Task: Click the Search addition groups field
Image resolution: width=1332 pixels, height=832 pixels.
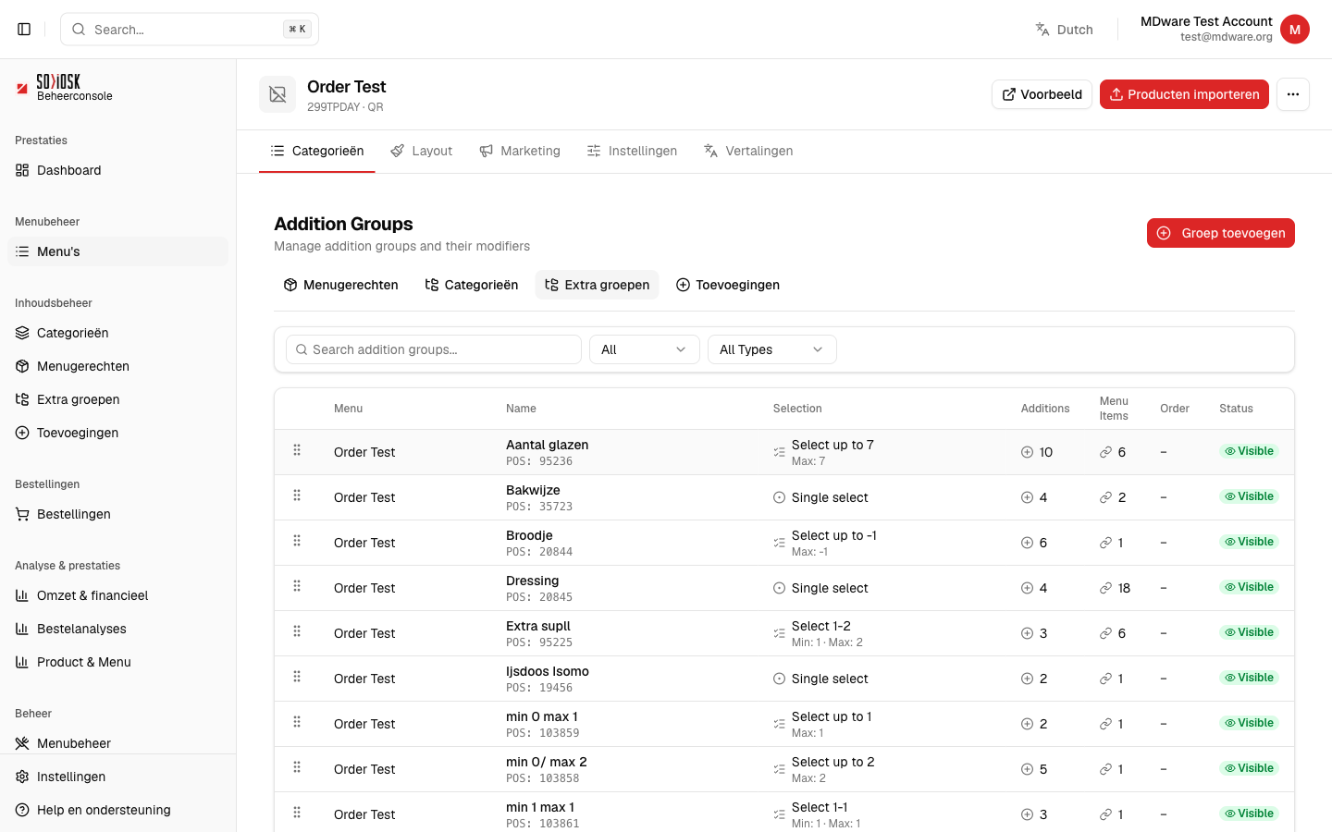Action: 434,349
